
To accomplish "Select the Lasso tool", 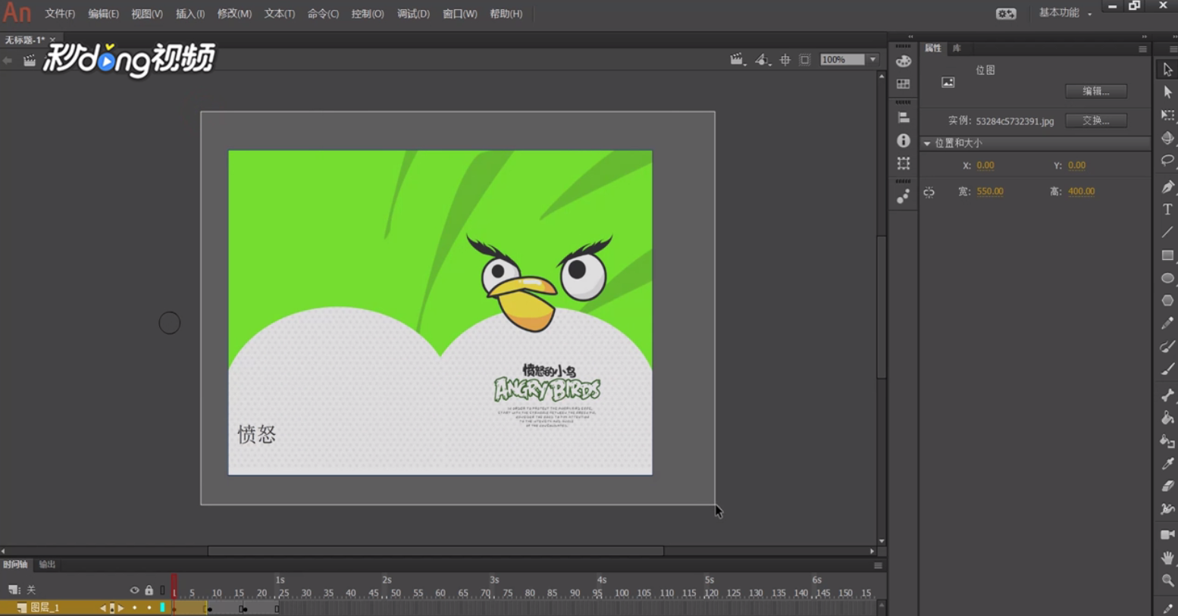I will point(1167,161).
